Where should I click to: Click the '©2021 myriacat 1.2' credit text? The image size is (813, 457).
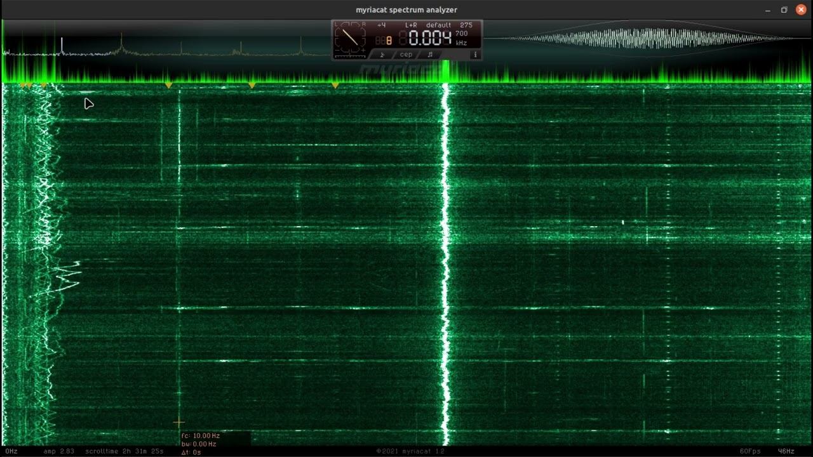click(x=410, y=451)
